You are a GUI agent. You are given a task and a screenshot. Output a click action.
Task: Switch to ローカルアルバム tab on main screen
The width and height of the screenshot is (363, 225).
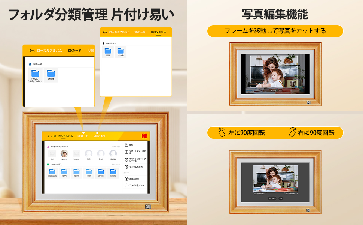coord(63,136)
